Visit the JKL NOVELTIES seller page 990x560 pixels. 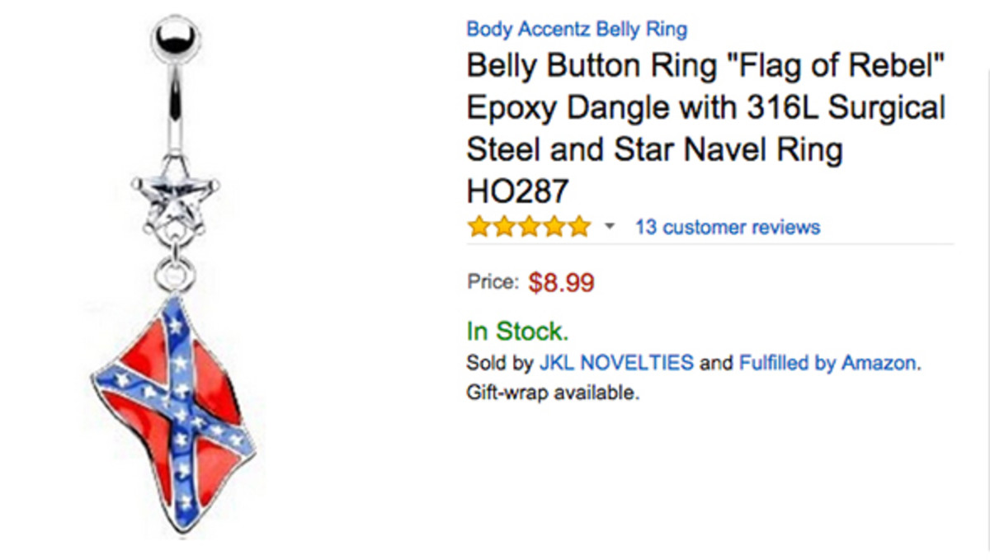click(x=615, y=362)
